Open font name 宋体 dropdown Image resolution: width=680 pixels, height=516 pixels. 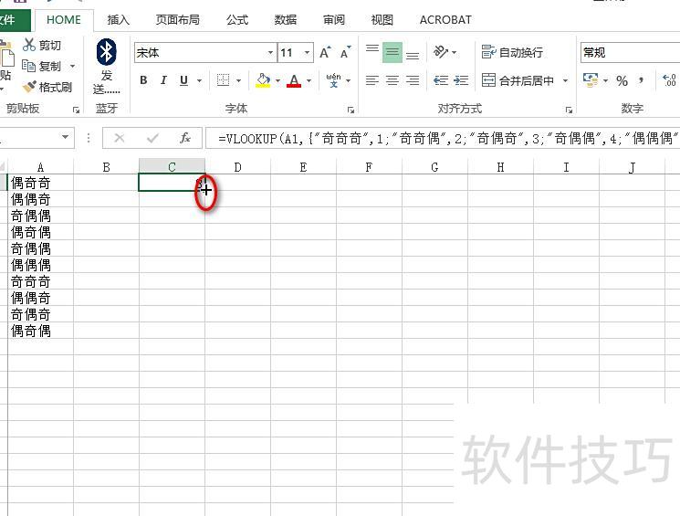pos(270,52)
